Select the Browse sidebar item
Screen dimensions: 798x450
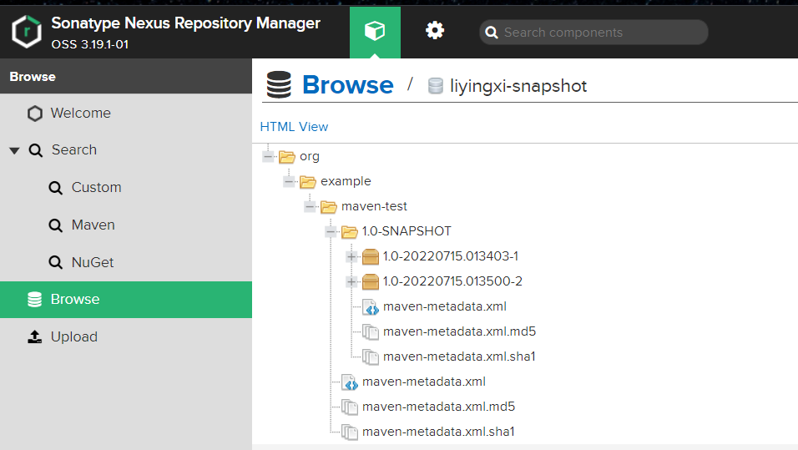pyautogui.click(x=126, y=300)
